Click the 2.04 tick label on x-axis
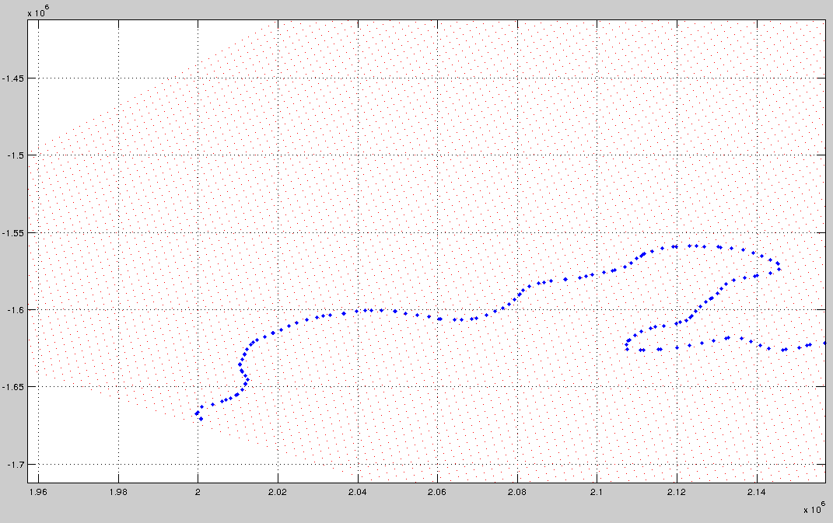This screenshot has width=833, height=523. click(355, 493)
